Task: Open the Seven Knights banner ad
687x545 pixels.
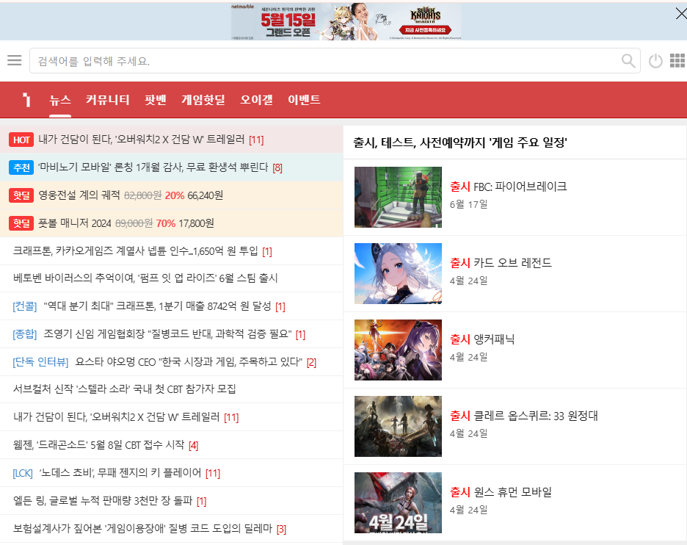Action: point(346,21)
